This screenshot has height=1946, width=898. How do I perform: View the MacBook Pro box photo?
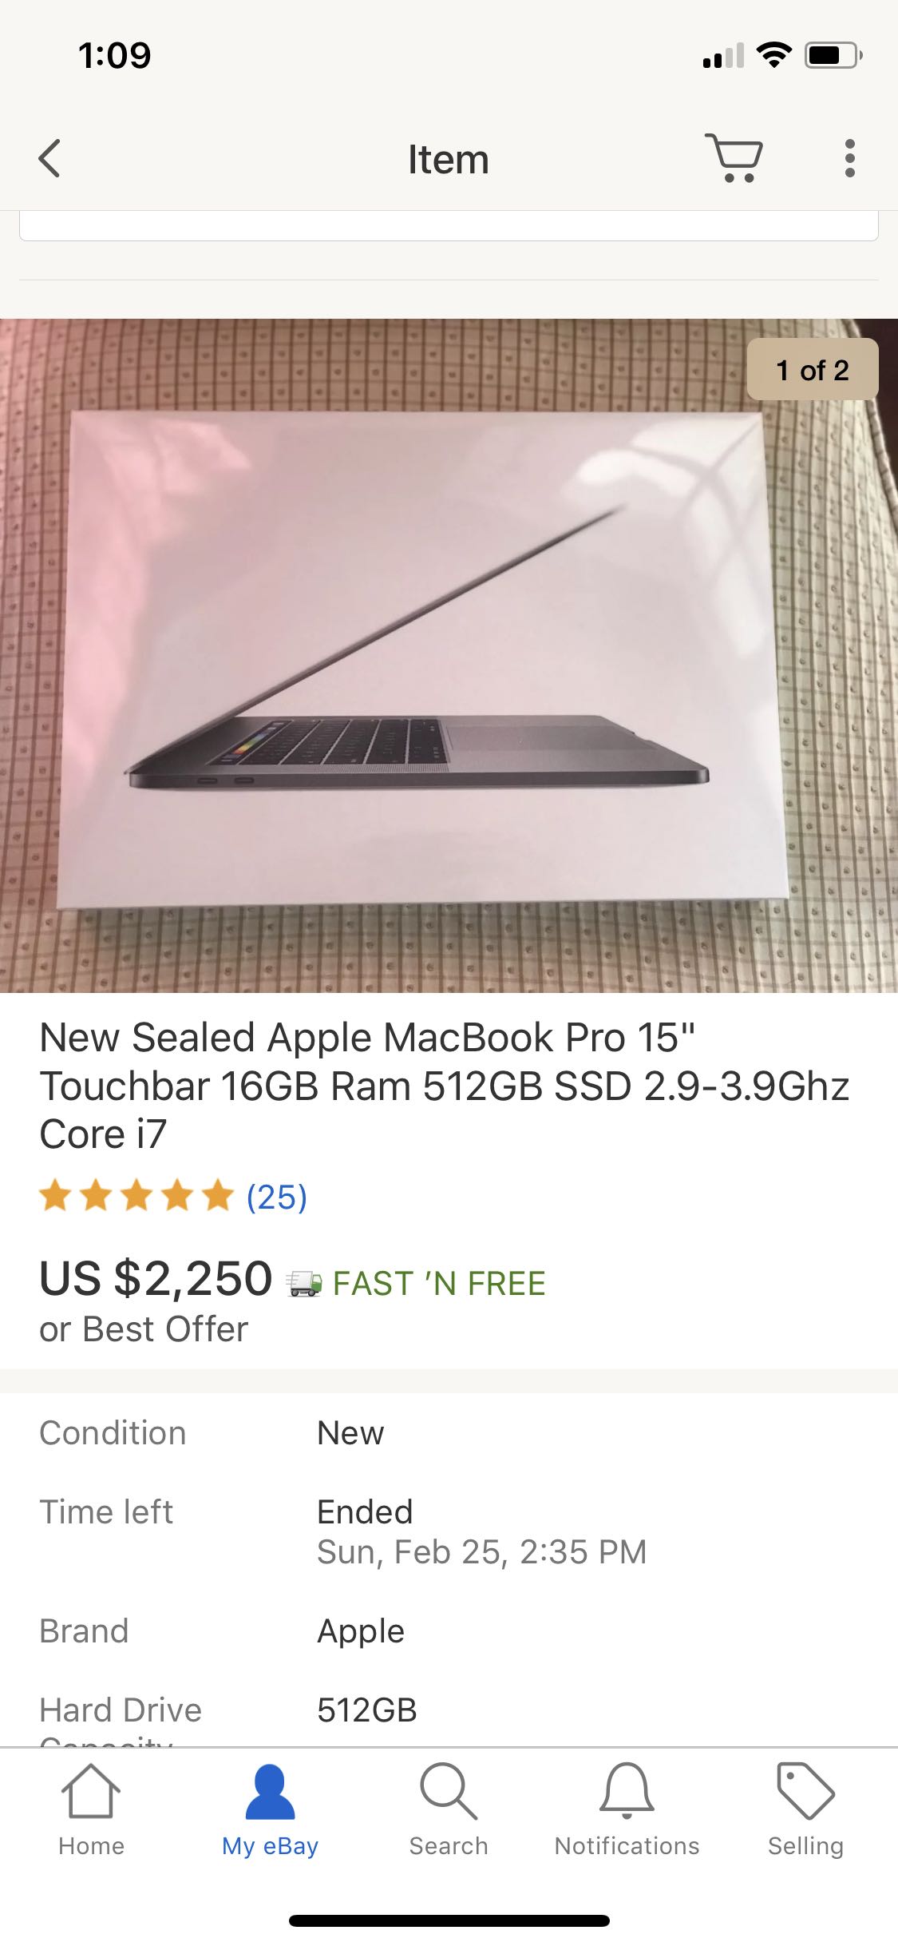[449, 656]
